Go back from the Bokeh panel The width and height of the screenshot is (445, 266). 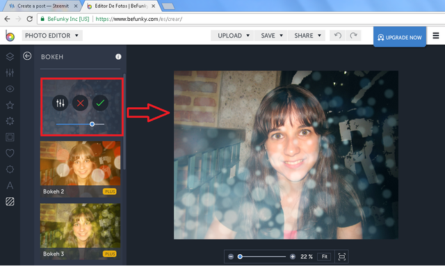coord(27,56)
